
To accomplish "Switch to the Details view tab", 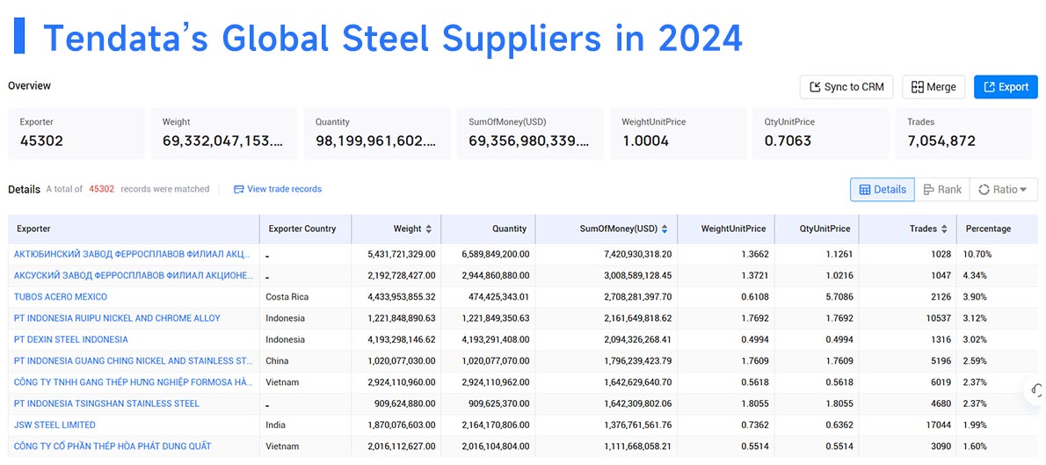I will coord(882,190).
